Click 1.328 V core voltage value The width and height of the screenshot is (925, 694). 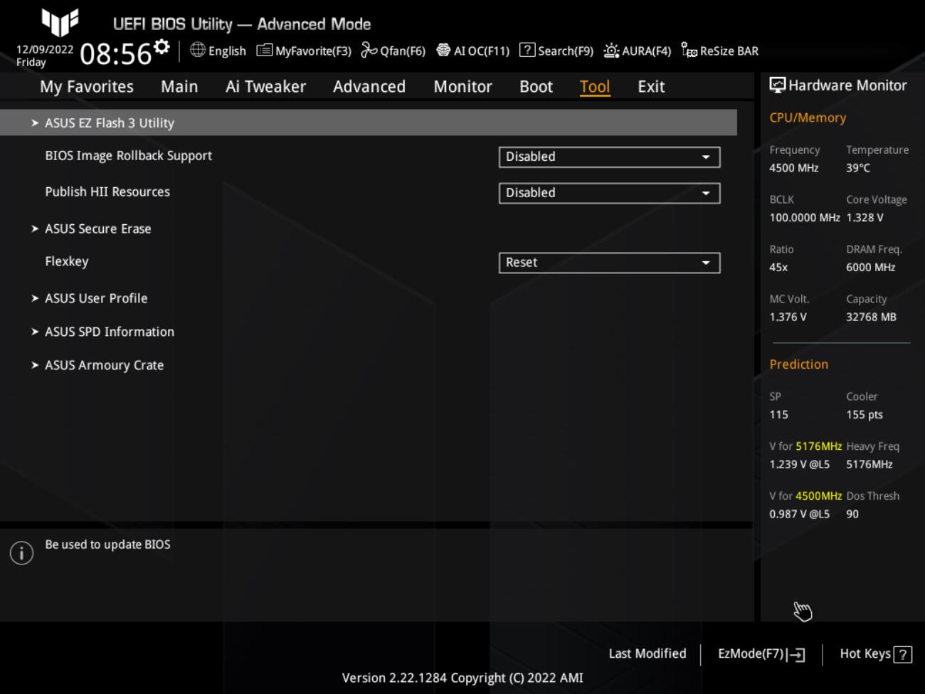(x=865, y=218)
